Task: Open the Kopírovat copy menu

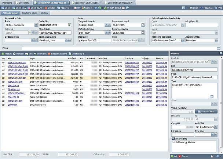Action: 63,8
